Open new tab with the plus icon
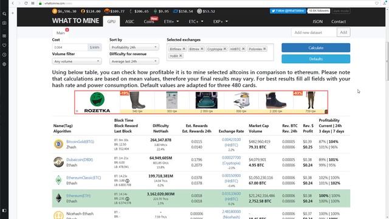 (x=13, y=13)
